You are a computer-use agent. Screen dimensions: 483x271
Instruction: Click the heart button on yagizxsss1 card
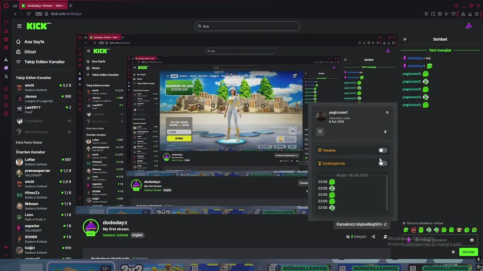[320, 132]
